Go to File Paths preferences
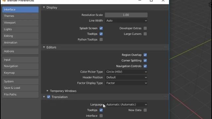 [21, 95]
